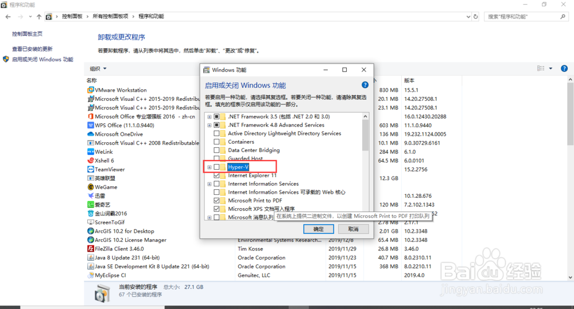Image resolution: width=574 pixels, height=309 pixels.
Task: Open recent locations dropdown arrow
Action: (x=30, y=17)
